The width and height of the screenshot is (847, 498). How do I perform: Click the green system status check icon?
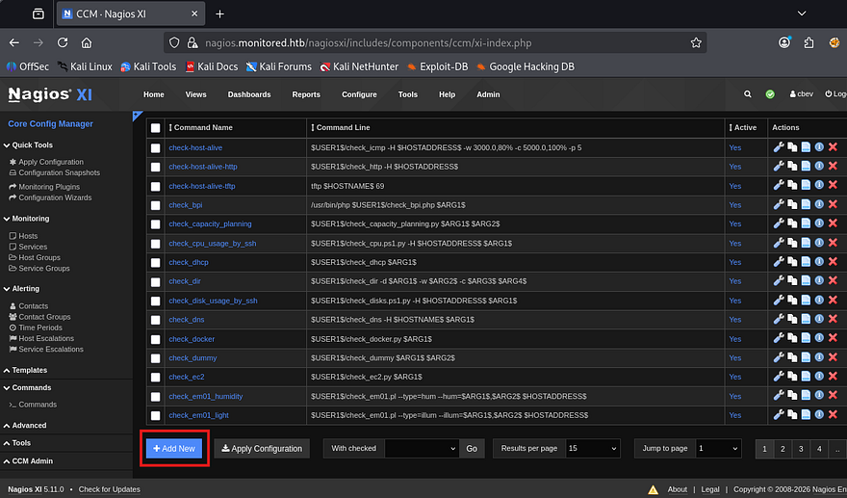click(770, 94)
